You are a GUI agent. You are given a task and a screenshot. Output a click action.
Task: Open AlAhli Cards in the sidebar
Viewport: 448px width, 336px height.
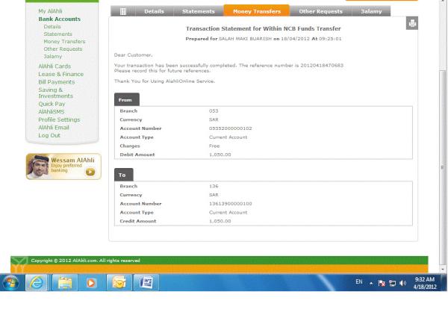[55, 66]
